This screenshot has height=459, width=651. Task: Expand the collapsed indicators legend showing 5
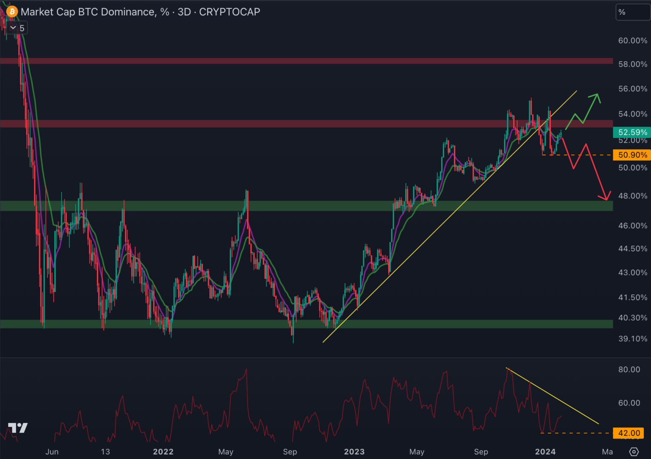17,28
